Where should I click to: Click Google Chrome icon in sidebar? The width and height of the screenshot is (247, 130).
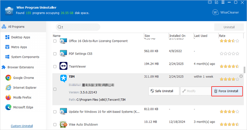8,78
